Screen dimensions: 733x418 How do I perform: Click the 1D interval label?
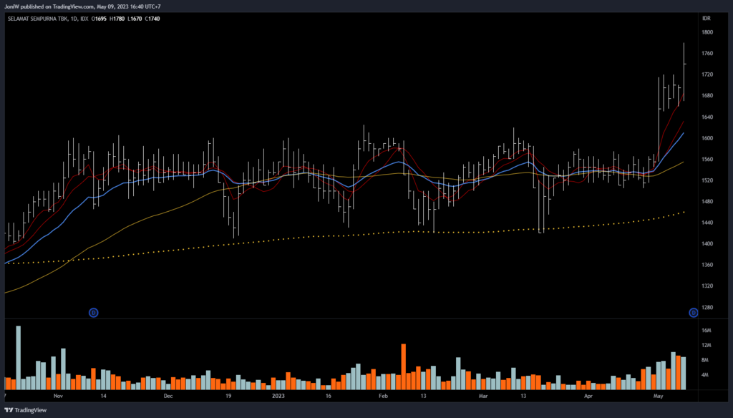tap(74, 19)
